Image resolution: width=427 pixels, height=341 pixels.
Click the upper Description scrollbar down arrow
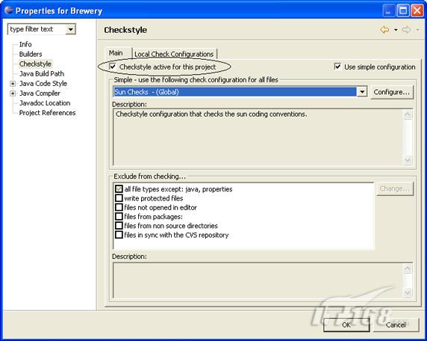coord(408,159)
